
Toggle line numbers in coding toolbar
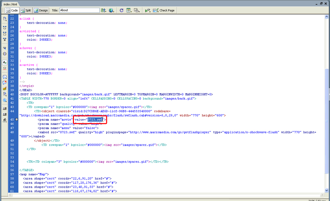pos(5,62)
